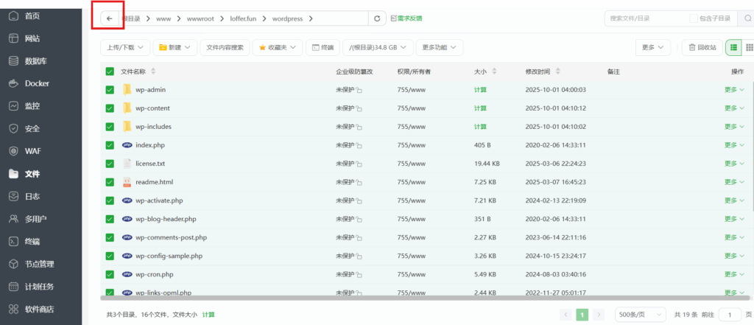
Task: Uncheck the wp-admin row checkbox
Action: 110,90
